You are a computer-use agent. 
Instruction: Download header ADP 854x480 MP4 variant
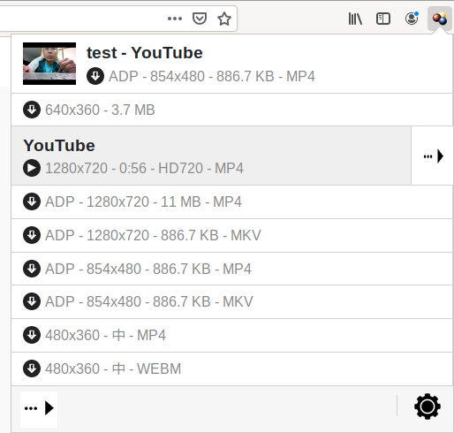pos(201,76)
